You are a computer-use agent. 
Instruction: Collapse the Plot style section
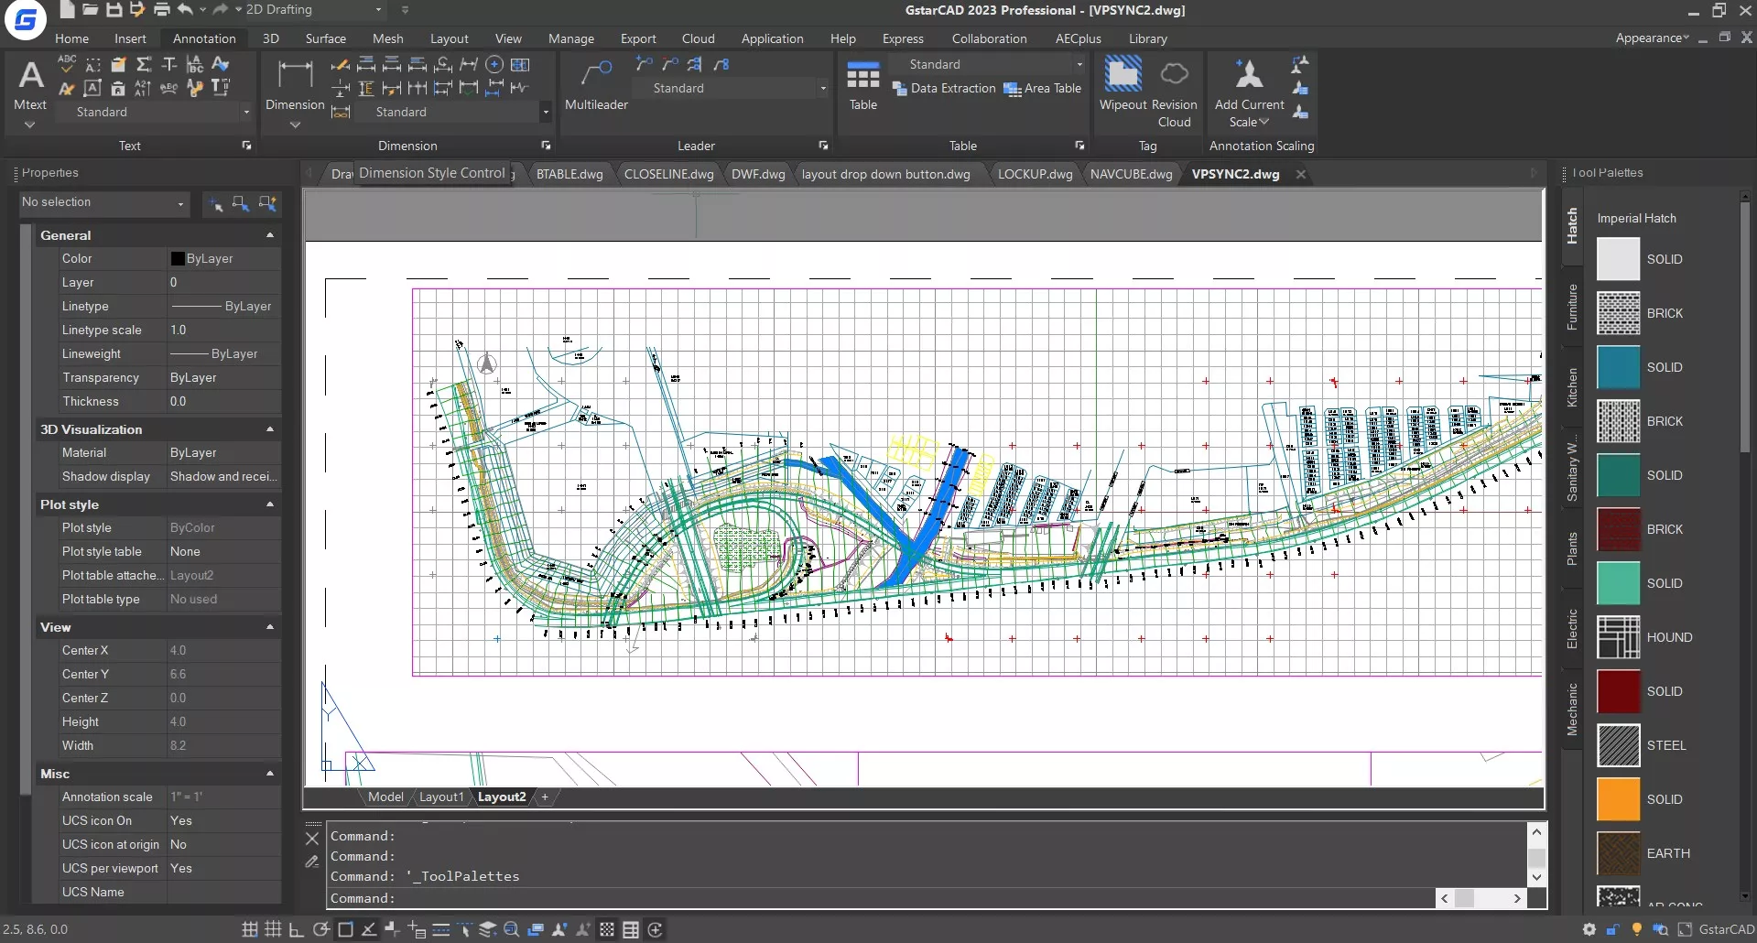270,504
